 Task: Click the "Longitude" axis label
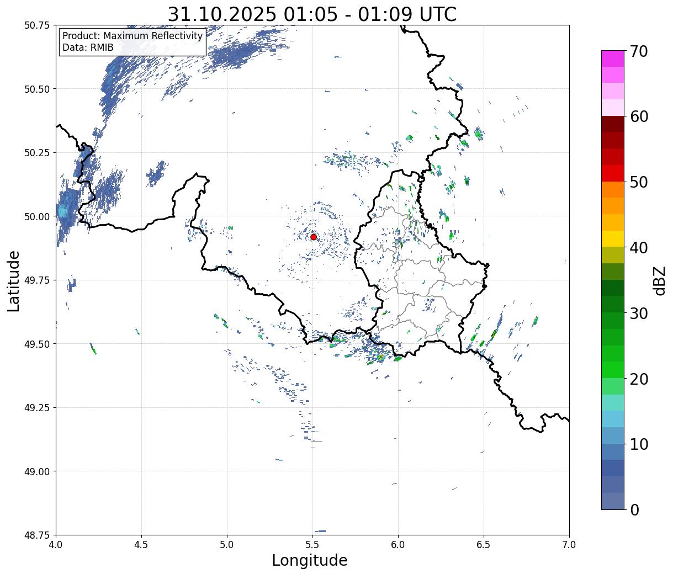click(x=310, y=560)
